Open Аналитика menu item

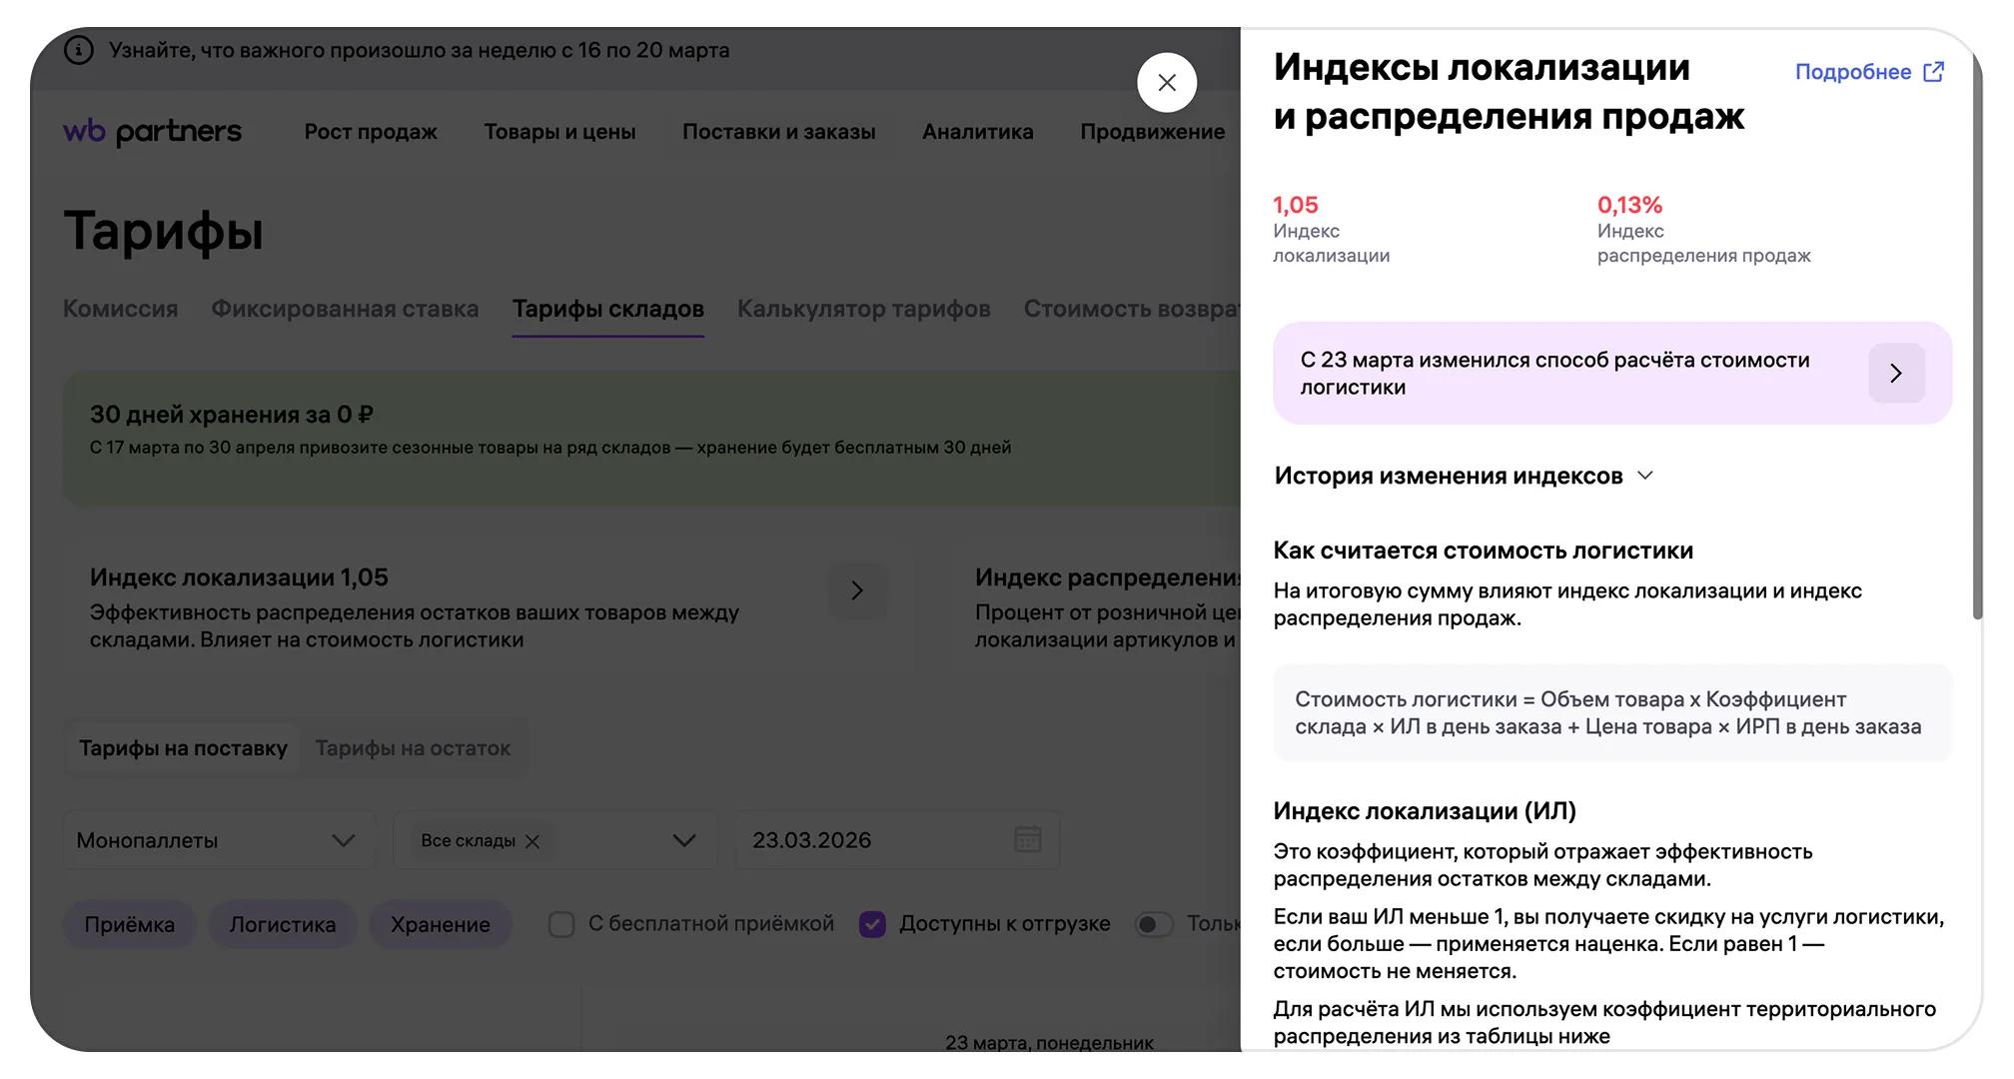[977, 132]
